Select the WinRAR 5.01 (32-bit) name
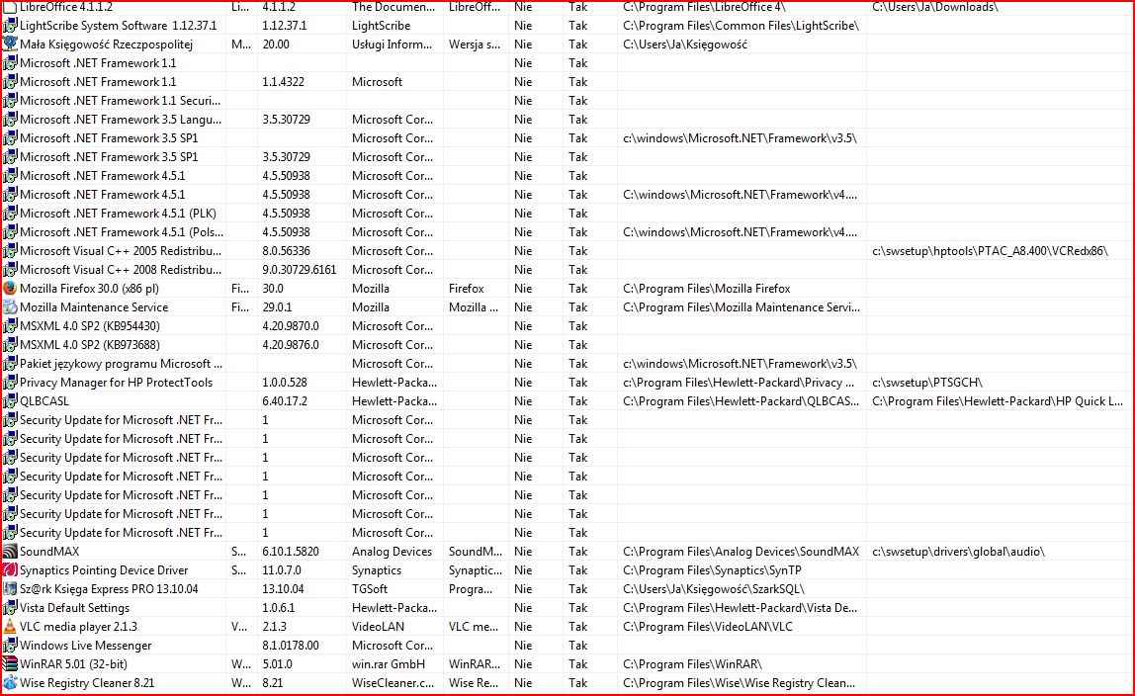The height and width of the screenshot is (696, 1135). 73,665
